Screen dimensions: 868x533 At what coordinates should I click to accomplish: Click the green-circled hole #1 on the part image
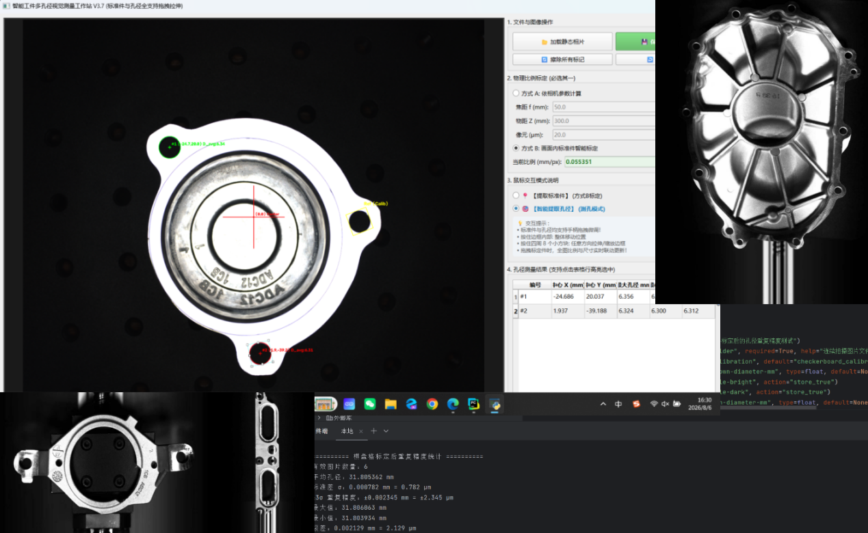click(169, 147)
